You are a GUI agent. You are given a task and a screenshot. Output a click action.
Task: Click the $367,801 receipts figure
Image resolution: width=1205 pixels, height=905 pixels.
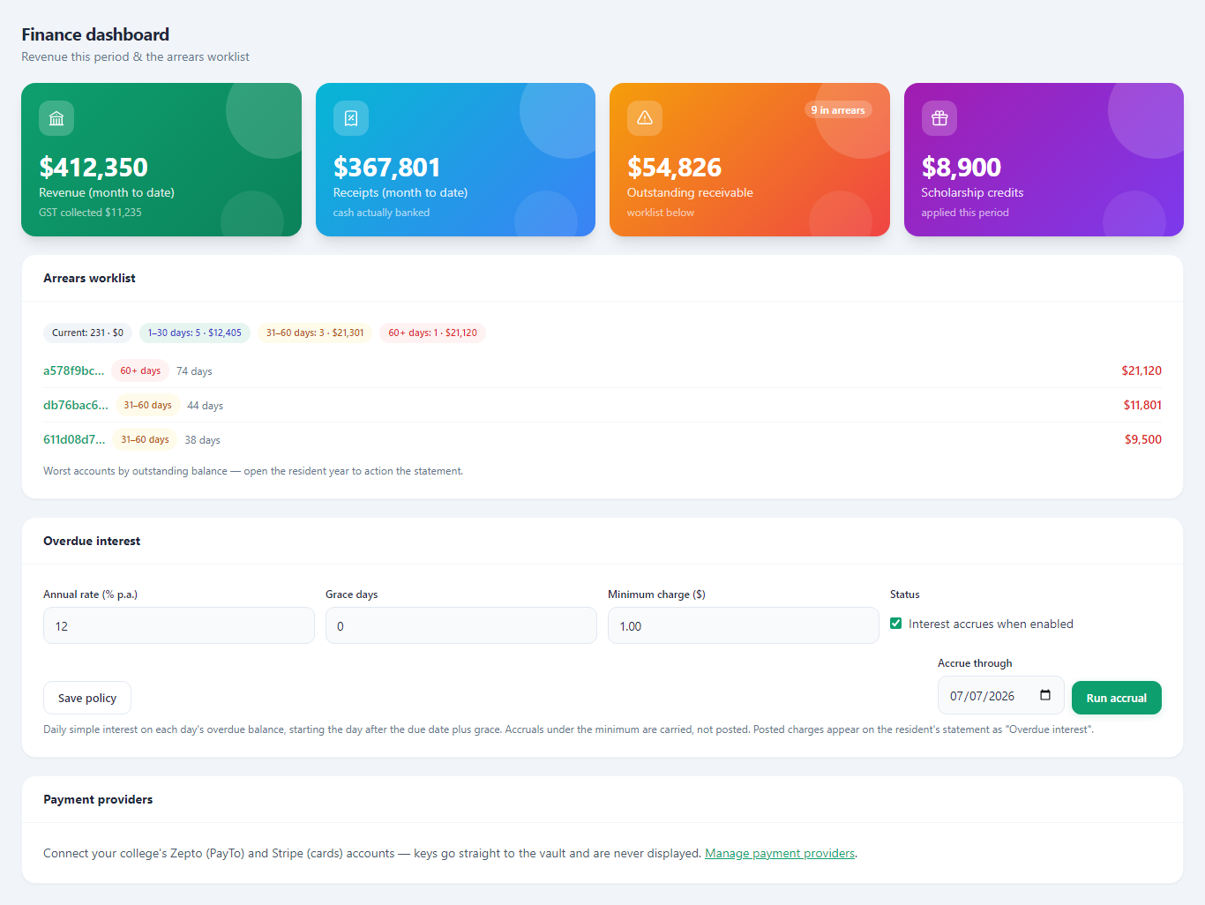(386, 167)
